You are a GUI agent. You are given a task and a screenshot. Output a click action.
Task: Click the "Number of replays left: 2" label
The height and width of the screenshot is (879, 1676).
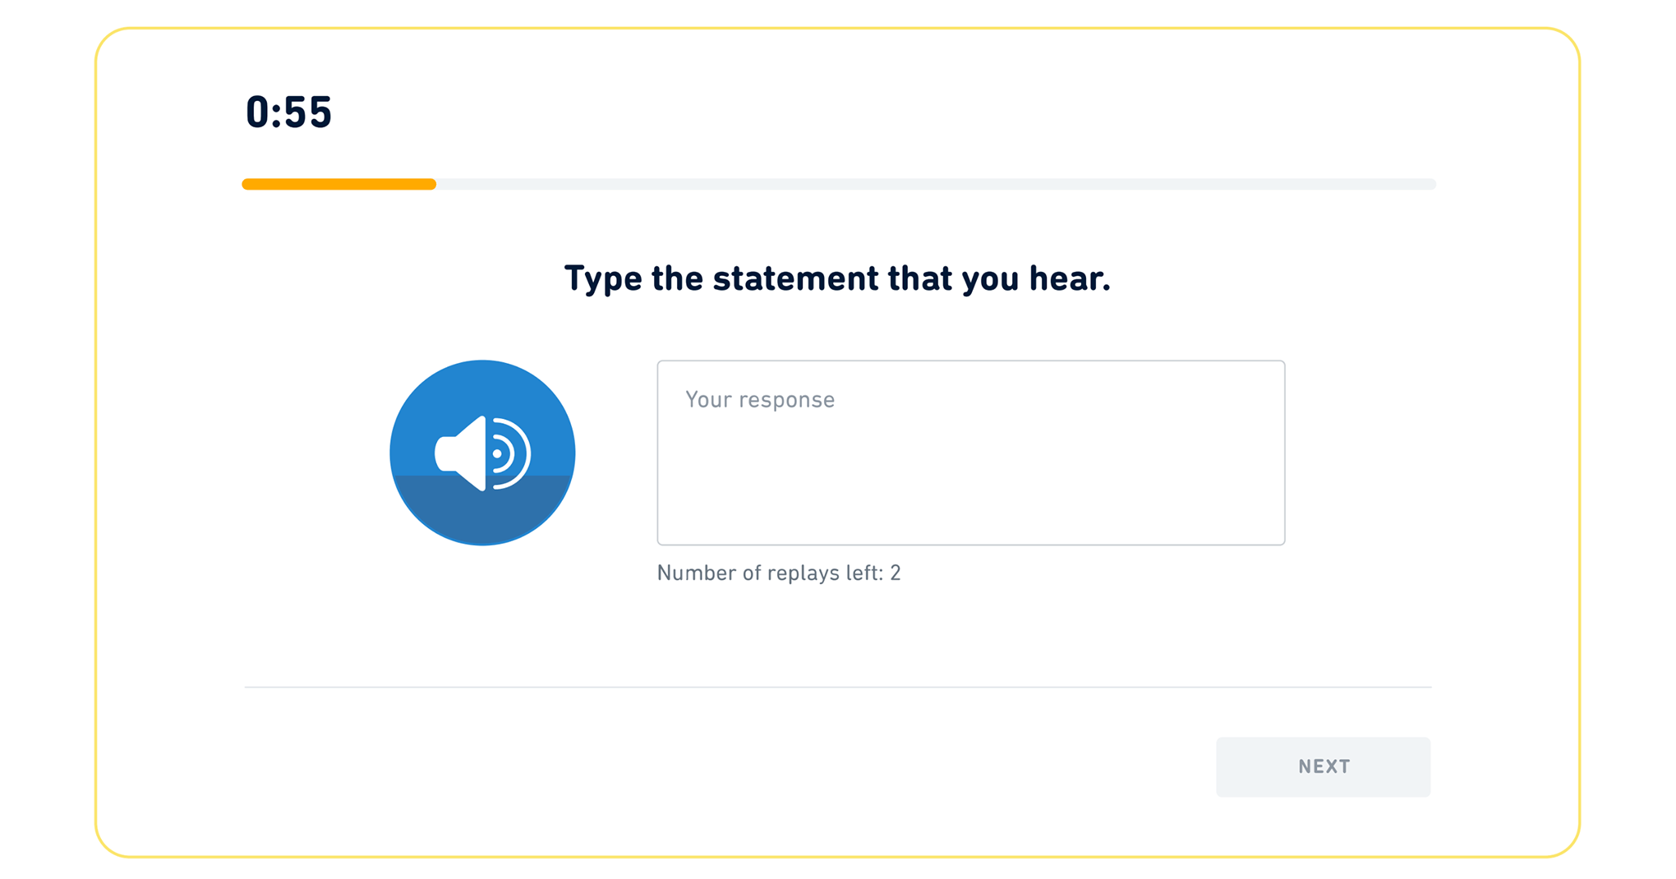778,573
